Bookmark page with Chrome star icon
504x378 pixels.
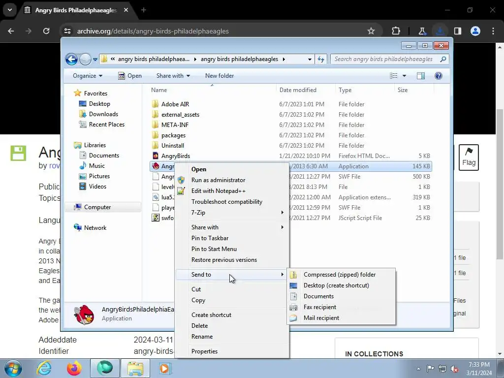[371, 31]
